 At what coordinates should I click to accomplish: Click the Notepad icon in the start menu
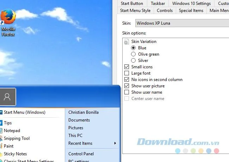(x=1, y=131)
